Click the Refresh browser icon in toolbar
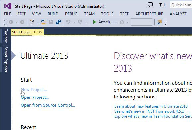This screenshot has height=130, width=192. (122, 22)
